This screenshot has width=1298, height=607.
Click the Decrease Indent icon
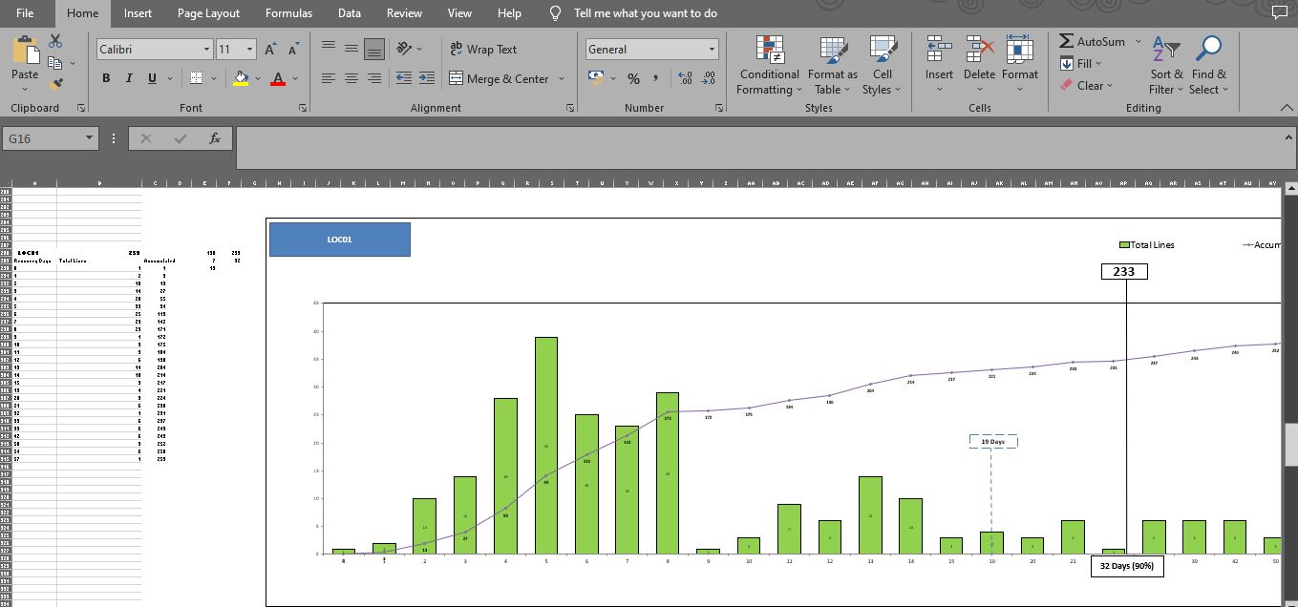[403, 78]
